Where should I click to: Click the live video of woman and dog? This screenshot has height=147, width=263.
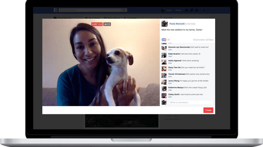coord(101,62)
